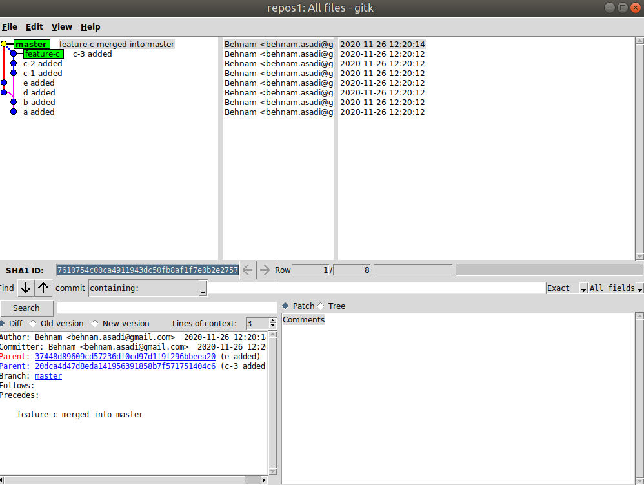Click the forward navigation arrow before Row

pos(265,270)
